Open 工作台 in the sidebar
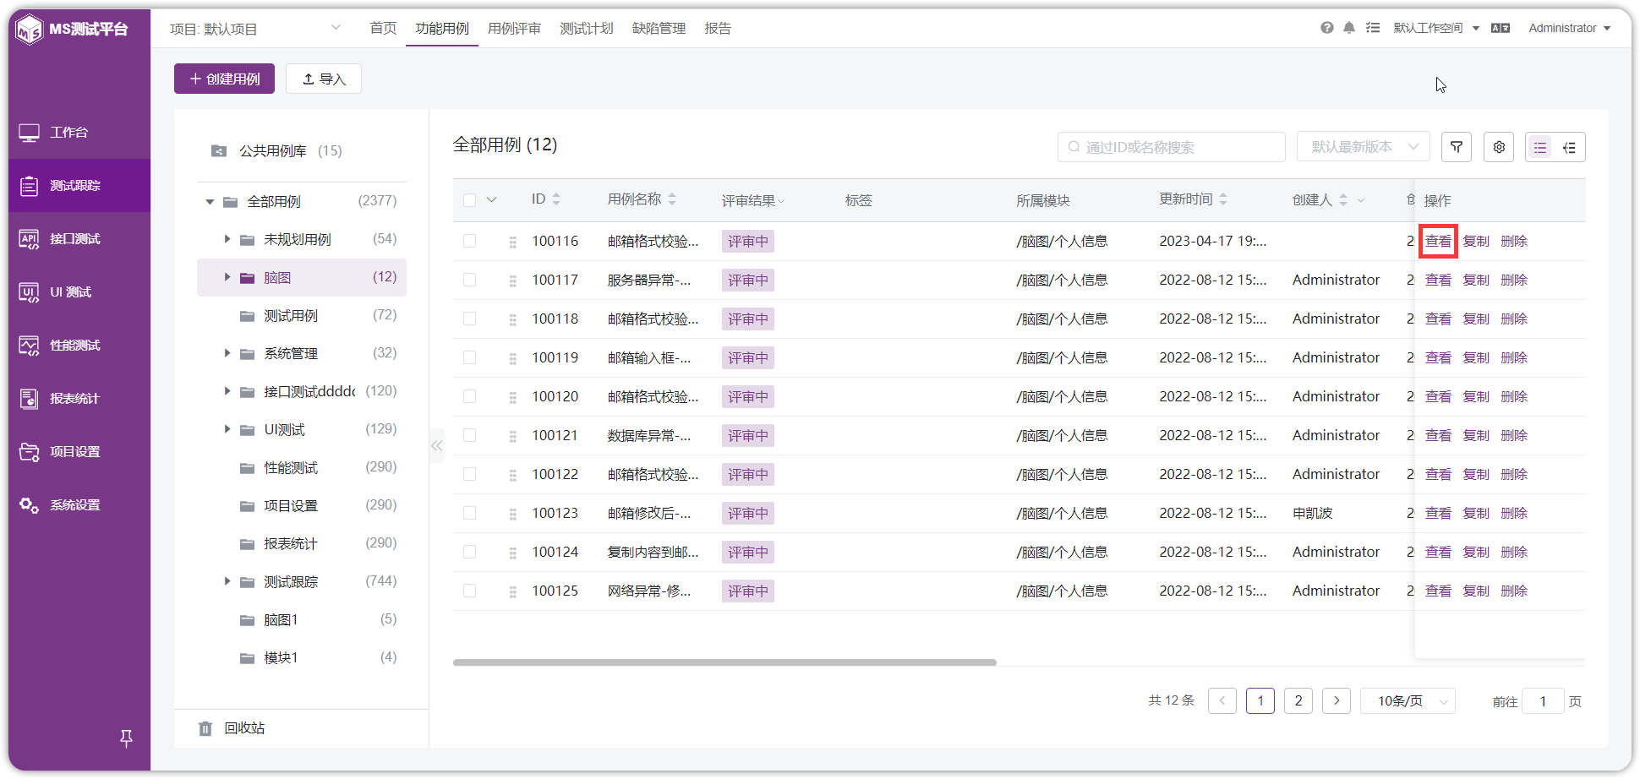The image size is (1640, 779). 79,133
